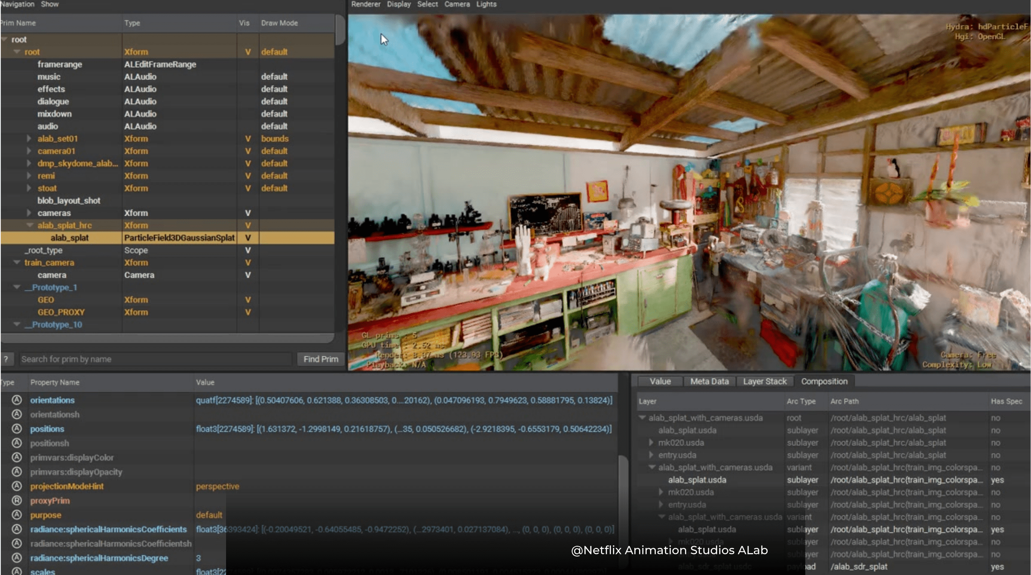Select the relationship icon next to proxyPrim
The width and height of the screenshot is (1031, 575).
click(16, 501)
